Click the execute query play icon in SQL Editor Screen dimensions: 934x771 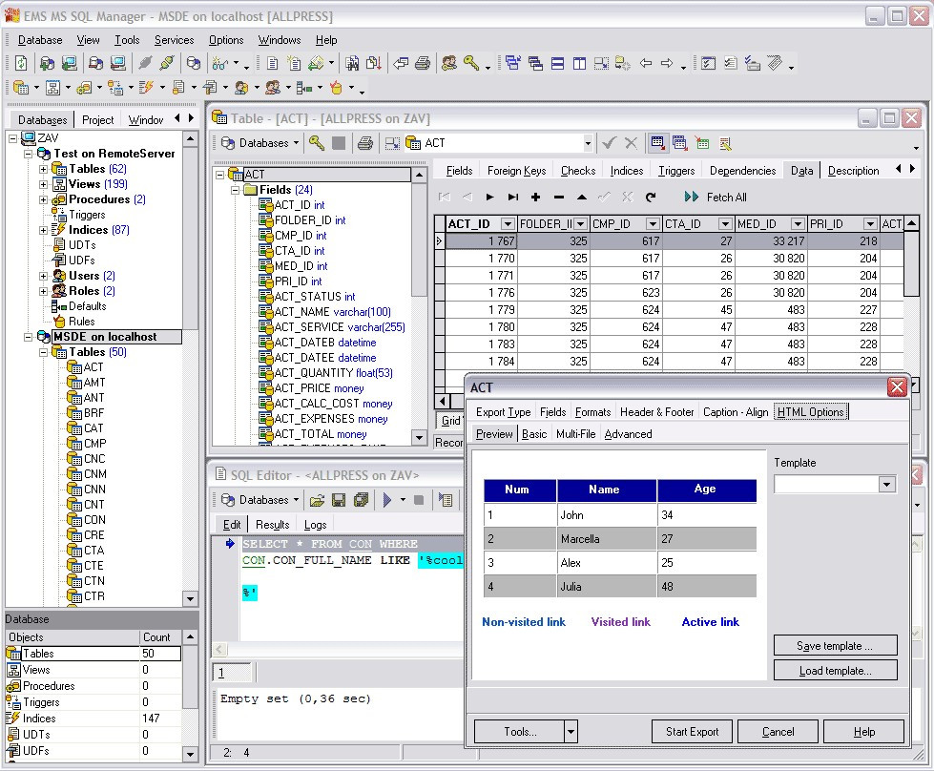pos(387,500)
